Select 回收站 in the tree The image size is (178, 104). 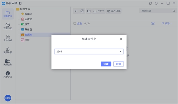(x=27, y=19)
